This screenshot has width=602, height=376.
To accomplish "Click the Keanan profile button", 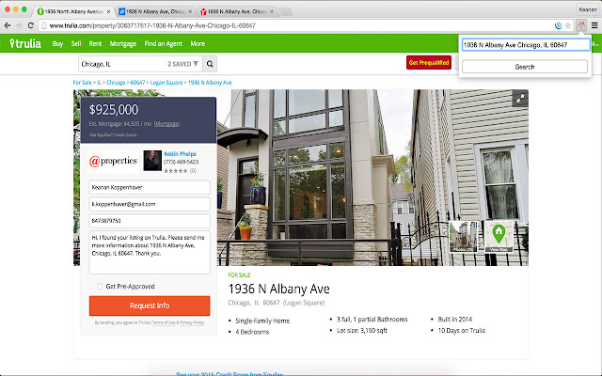I will click(x=587, y=9).
